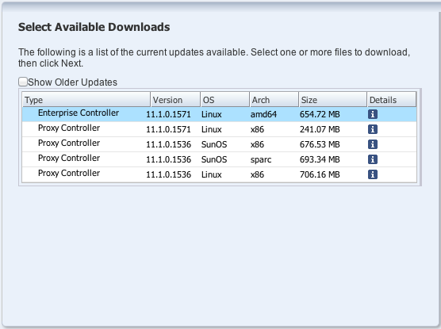441x329 pixels.
Task: Click the Show Older Updates label text
Action: pos(72,82)
